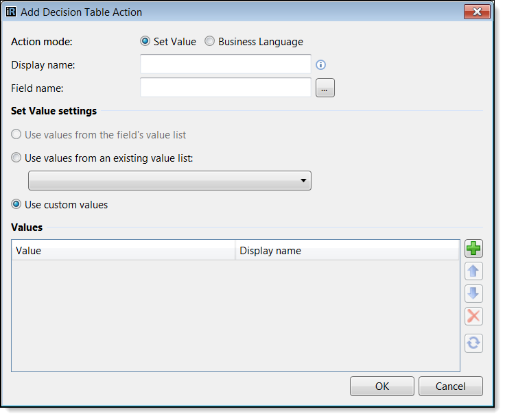Click the green plus add value icon
The height and width of the screenshot is (418, 505).
(x=473, y=249)
